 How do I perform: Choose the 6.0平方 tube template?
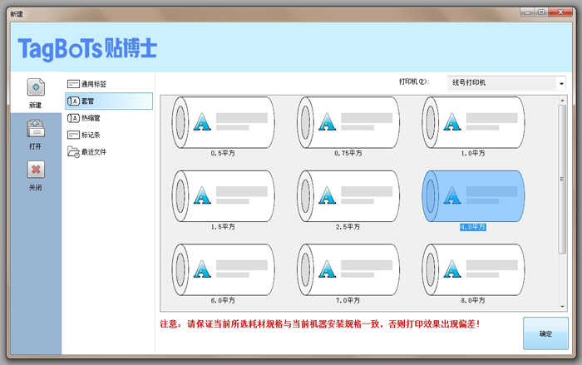coord(223,269)
